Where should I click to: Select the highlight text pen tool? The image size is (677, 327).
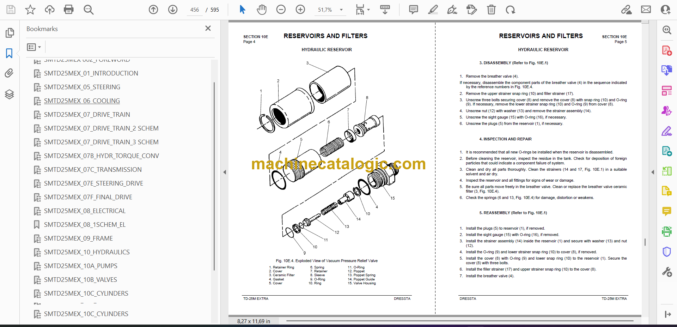coord(433,10)
